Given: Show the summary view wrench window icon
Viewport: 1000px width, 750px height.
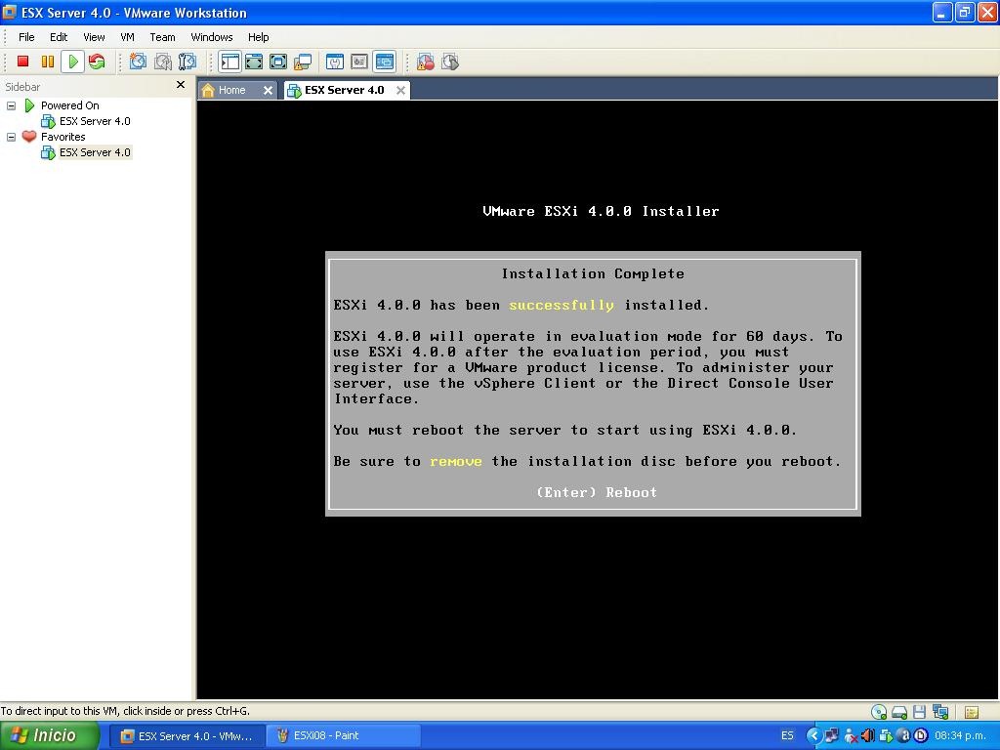Looking at the screenshot, I should [335, 62].
